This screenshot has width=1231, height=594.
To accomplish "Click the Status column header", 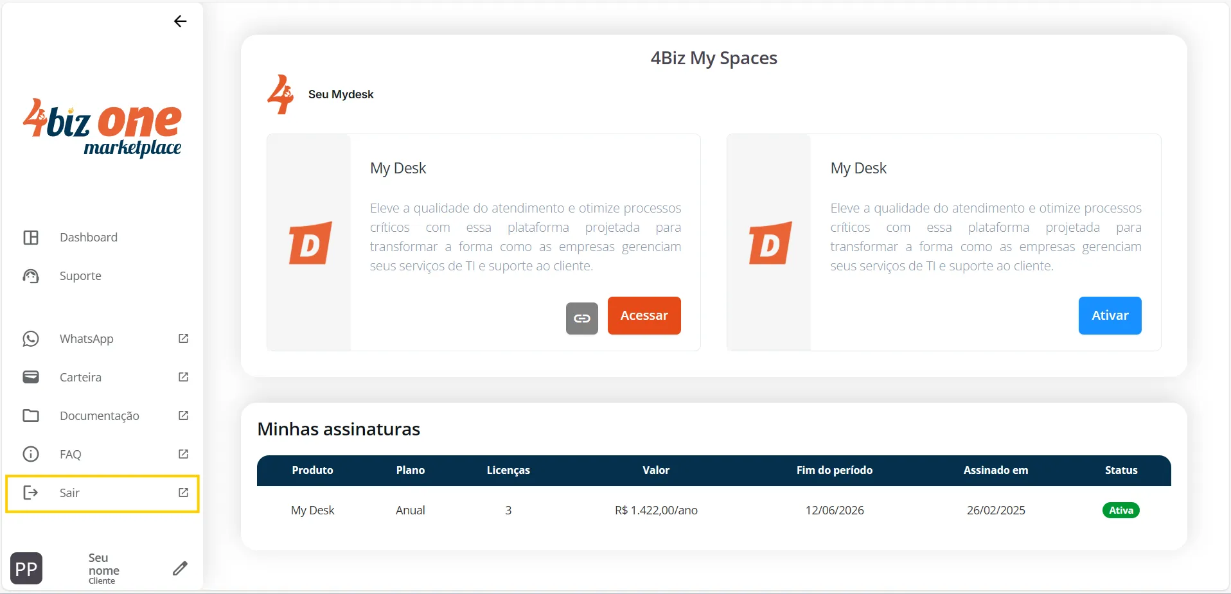I will point(1121,470).
